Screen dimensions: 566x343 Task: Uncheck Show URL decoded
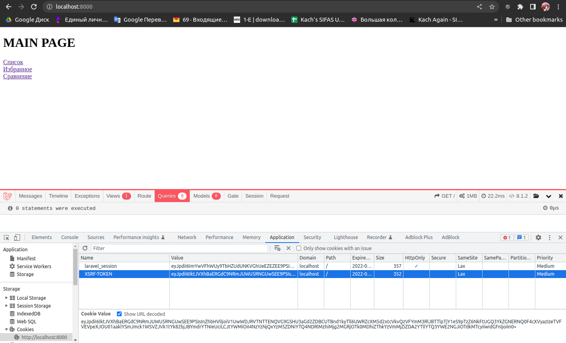coord(119,314)
